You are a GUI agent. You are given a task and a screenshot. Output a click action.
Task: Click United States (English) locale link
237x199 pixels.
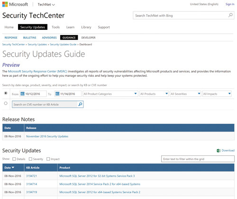pos(204,4)
